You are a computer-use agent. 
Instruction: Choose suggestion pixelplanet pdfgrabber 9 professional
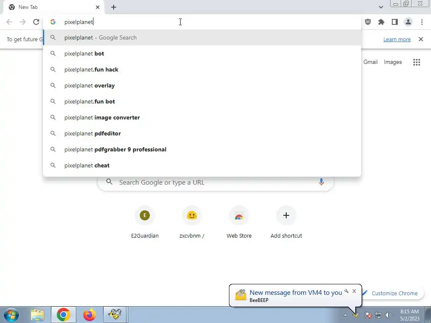pos(202,149)
